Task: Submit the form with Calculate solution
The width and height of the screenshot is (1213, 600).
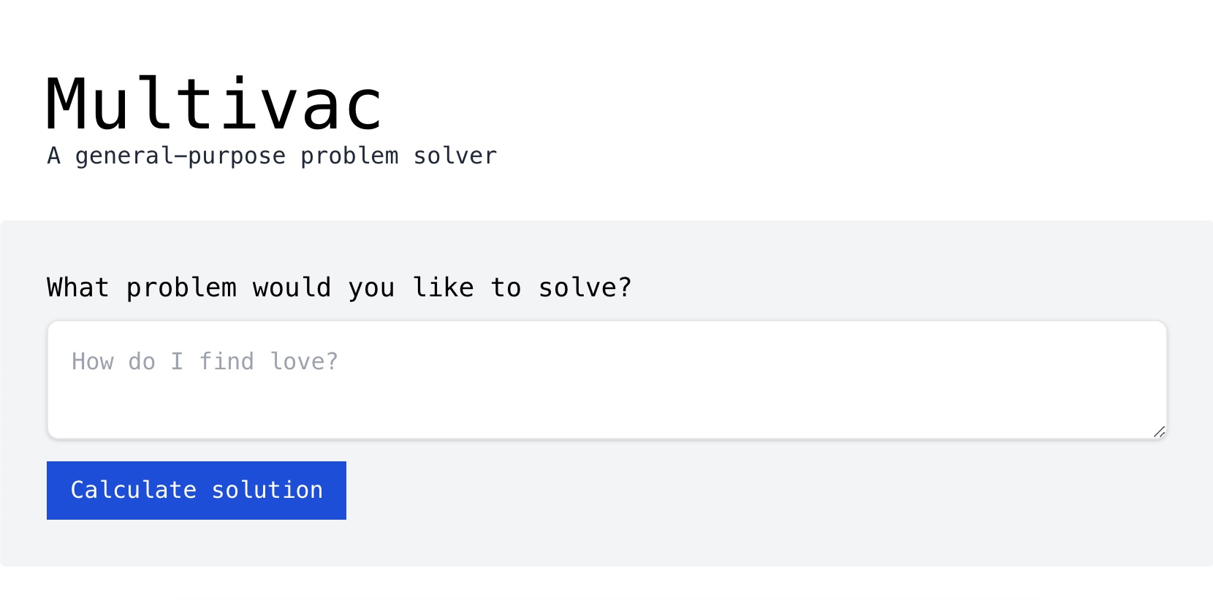Action: 196,491
